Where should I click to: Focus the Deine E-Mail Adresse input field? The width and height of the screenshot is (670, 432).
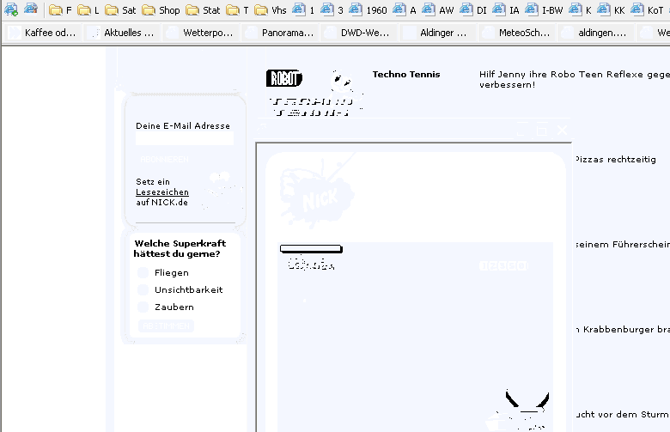click(x=185, y=138)
